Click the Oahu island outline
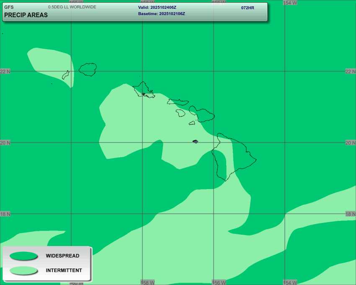356x285 pixels. click(144, 89)
